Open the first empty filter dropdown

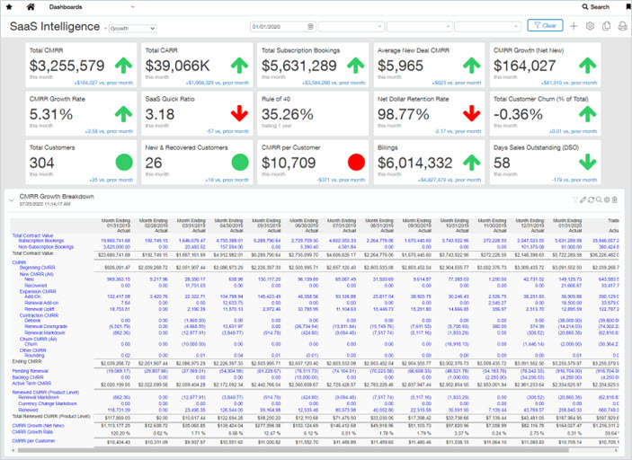352,27
